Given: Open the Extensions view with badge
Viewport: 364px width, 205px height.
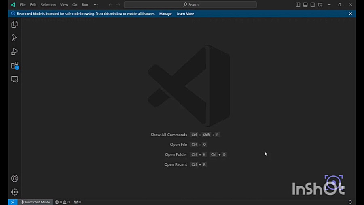Looking at the screenshot, I should (15, 66).
